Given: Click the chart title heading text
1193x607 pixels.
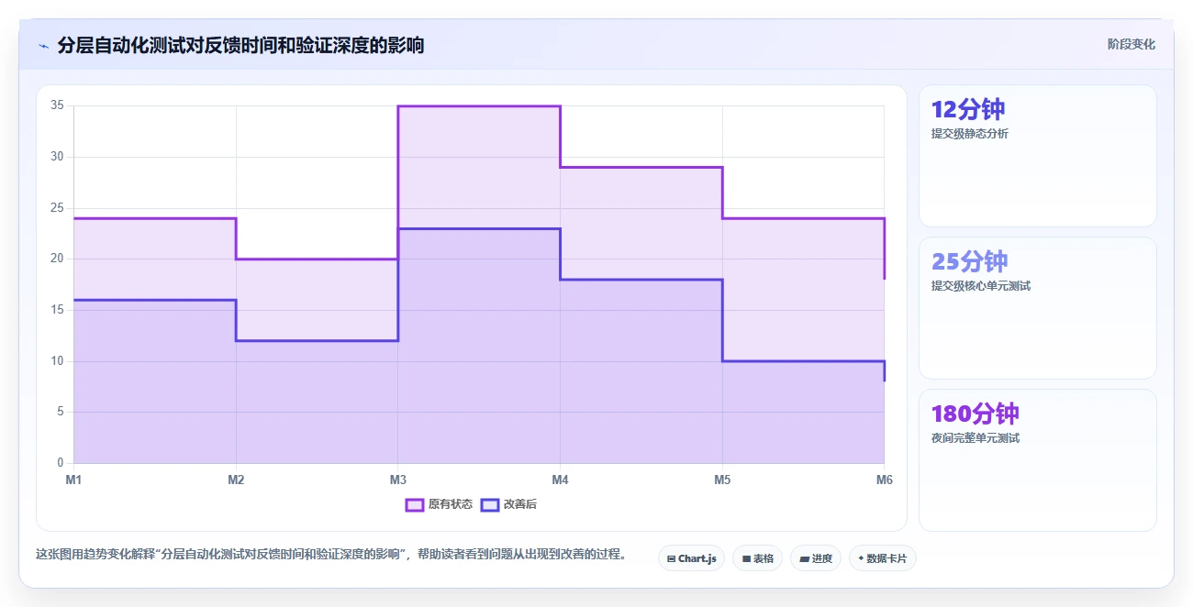Looking at the screenshot, I should pos(240,45).
